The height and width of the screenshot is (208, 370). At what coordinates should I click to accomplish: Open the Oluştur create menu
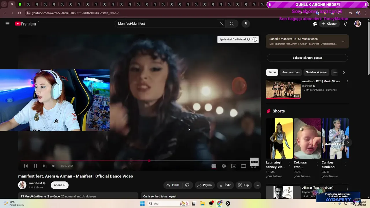click(x=329, y=24)
